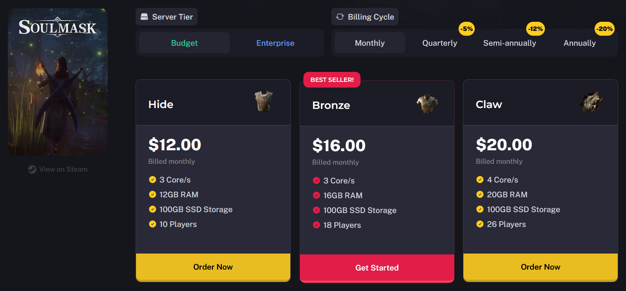Select Semi-annually billing cycle
The image size is (626, 291).
510,43
